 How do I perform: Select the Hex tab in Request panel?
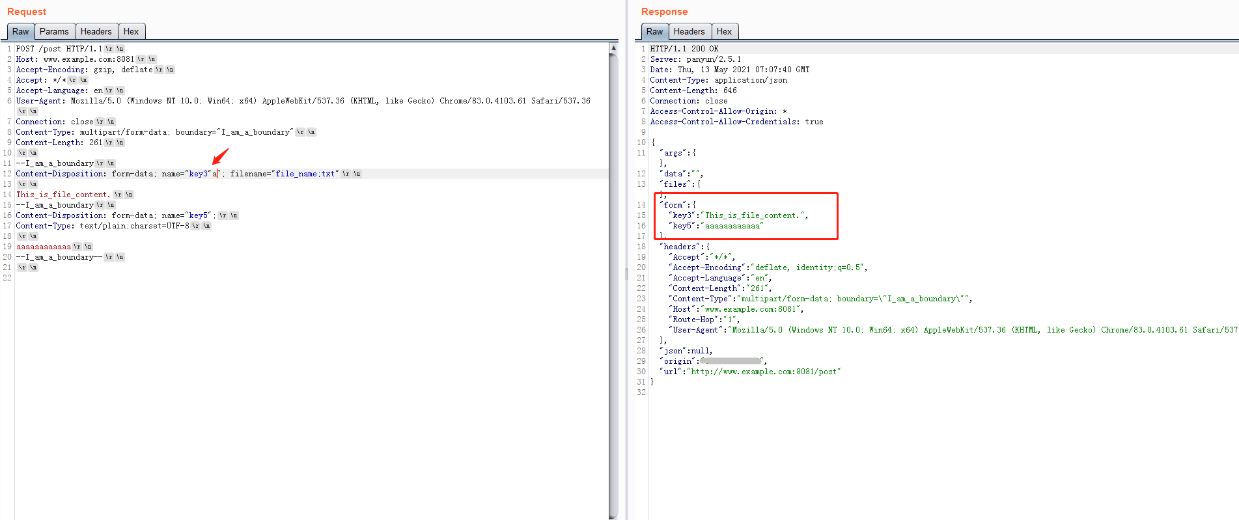tap(131, 31)
